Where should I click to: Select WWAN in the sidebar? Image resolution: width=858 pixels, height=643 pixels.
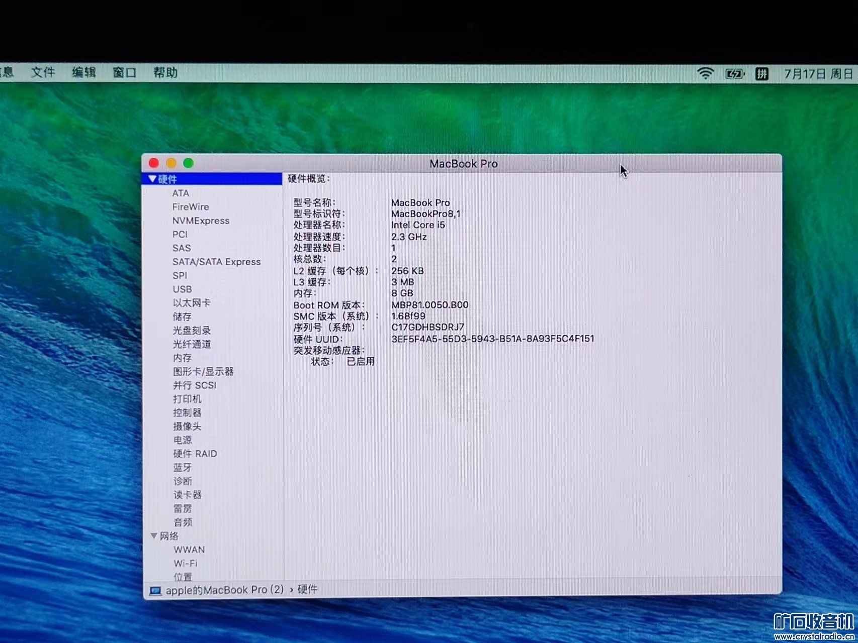[189, 550]
